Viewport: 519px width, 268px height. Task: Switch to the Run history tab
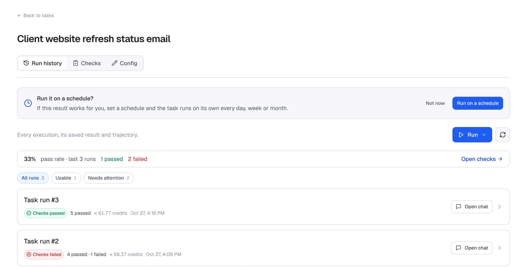coord(42,63)
